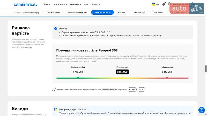Click the Інформація від carVertical icon
The image size is (207, 116).
(56, 109)
